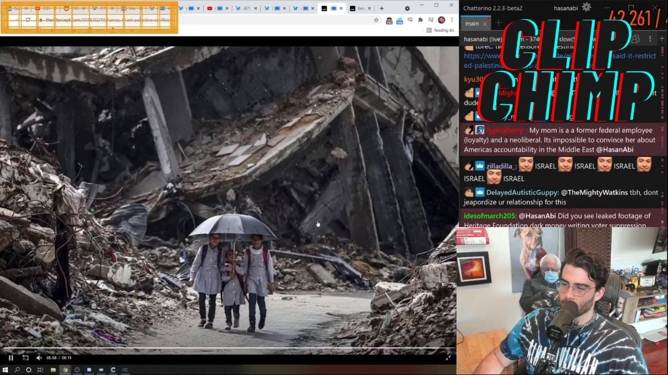
Task: Click blue extension icon with 168 badge
Action: coord(400,20)
